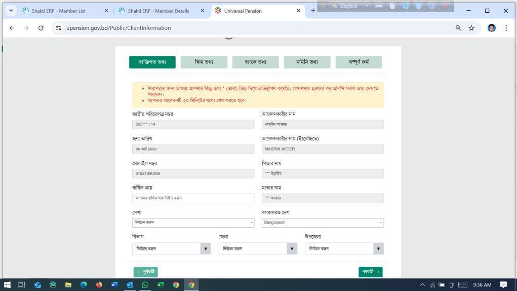Open a new browser tab
517x291 pixels.
pos(313,11)
